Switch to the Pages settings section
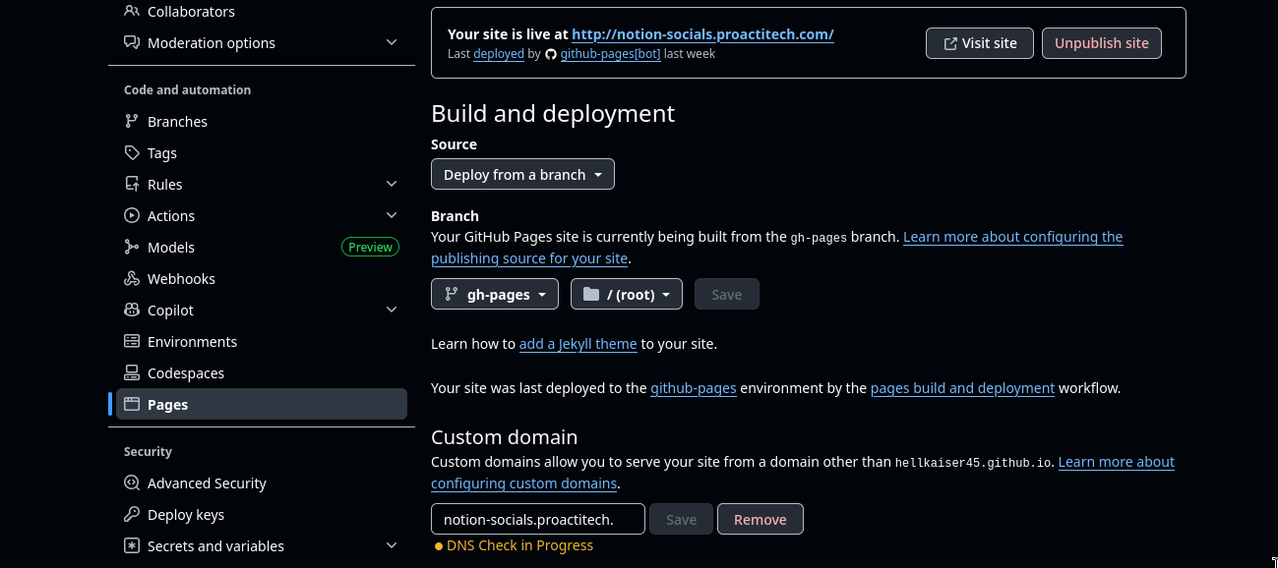The width and height of the screenshot is (1278, 568). coord(167,404)
